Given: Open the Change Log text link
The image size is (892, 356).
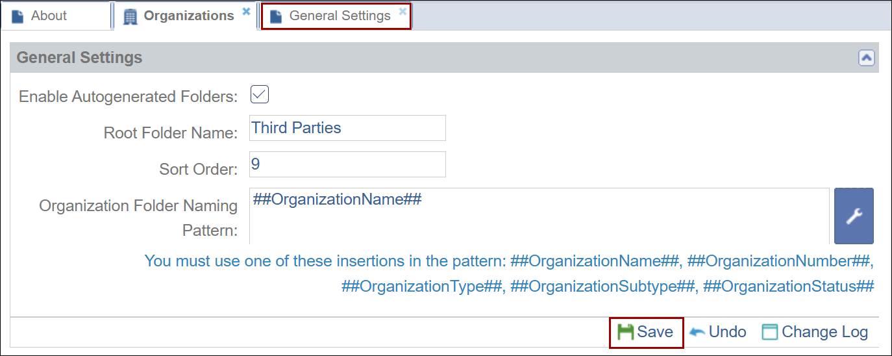Looking at the screenshot, I should pos(824,333).
